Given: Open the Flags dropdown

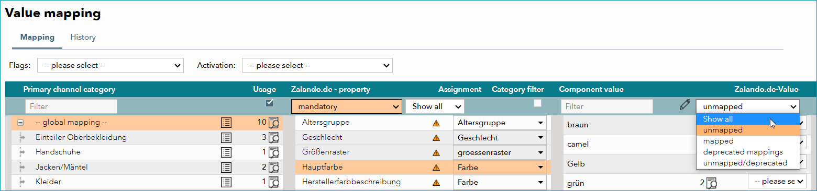Looking at the screenshot, I should (111, 65).
